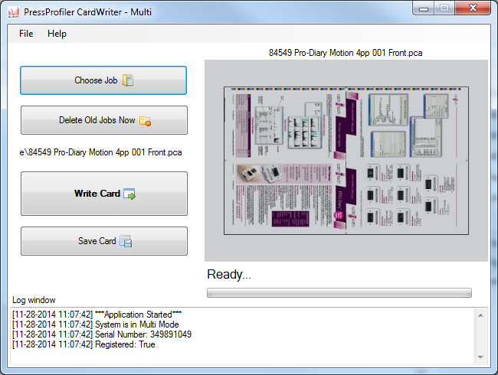Click the PressProfiler app icon in title bar

pos(13,11)
